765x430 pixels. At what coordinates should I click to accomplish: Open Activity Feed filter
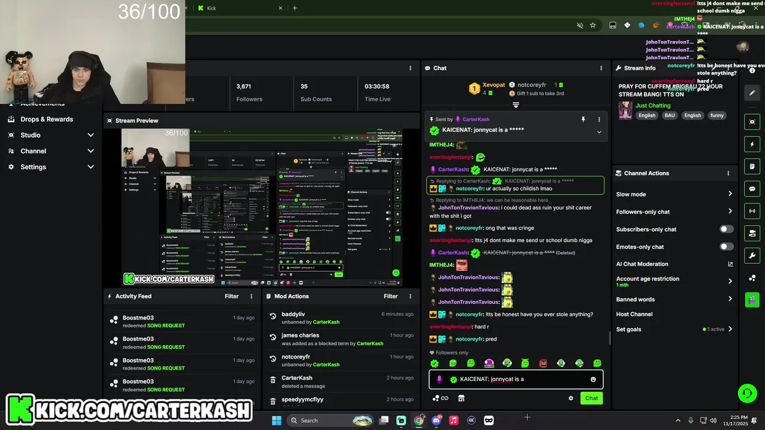point(232,296)
